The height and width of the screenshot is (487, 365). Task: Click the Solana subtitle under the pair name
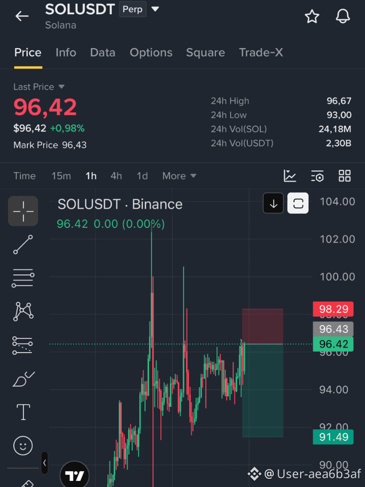coord(60,25)
